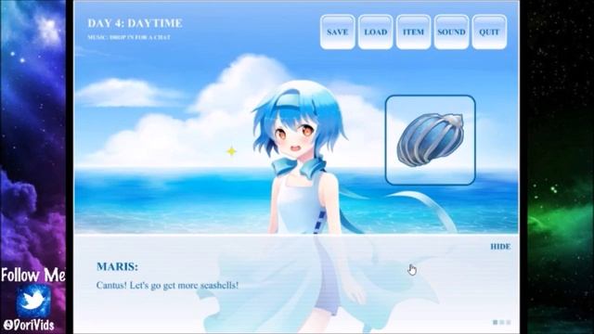Open the SOUND settings
The width and height of the screenshot is (594, 334).
click(x=451, y=32)
